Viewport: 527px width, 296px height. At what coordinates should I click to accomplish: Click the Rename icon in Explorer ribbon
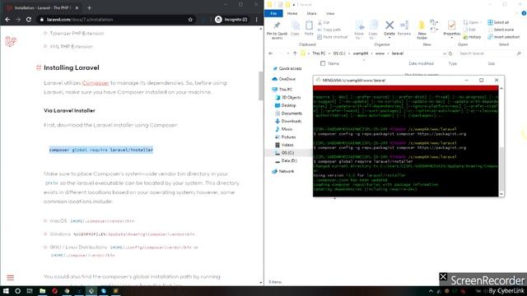[x=404, y=25]
